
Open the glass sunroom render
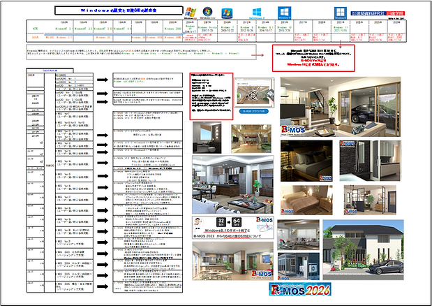[299, 266]
